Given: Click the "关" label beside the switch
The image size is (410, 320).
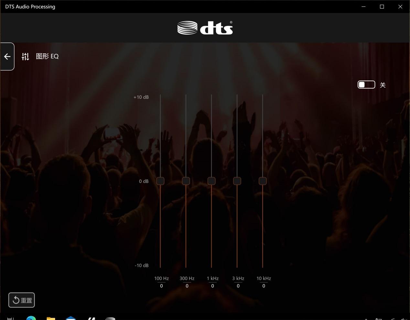Looking at the screenshot, I should tap(383, 85).
